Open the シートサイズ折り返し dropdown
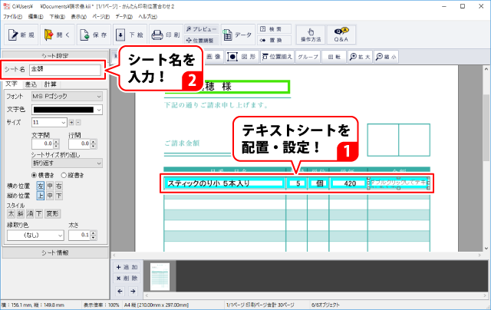Image resolution: width=491 pixels, height=310 pixels. [x=67, y=163]
